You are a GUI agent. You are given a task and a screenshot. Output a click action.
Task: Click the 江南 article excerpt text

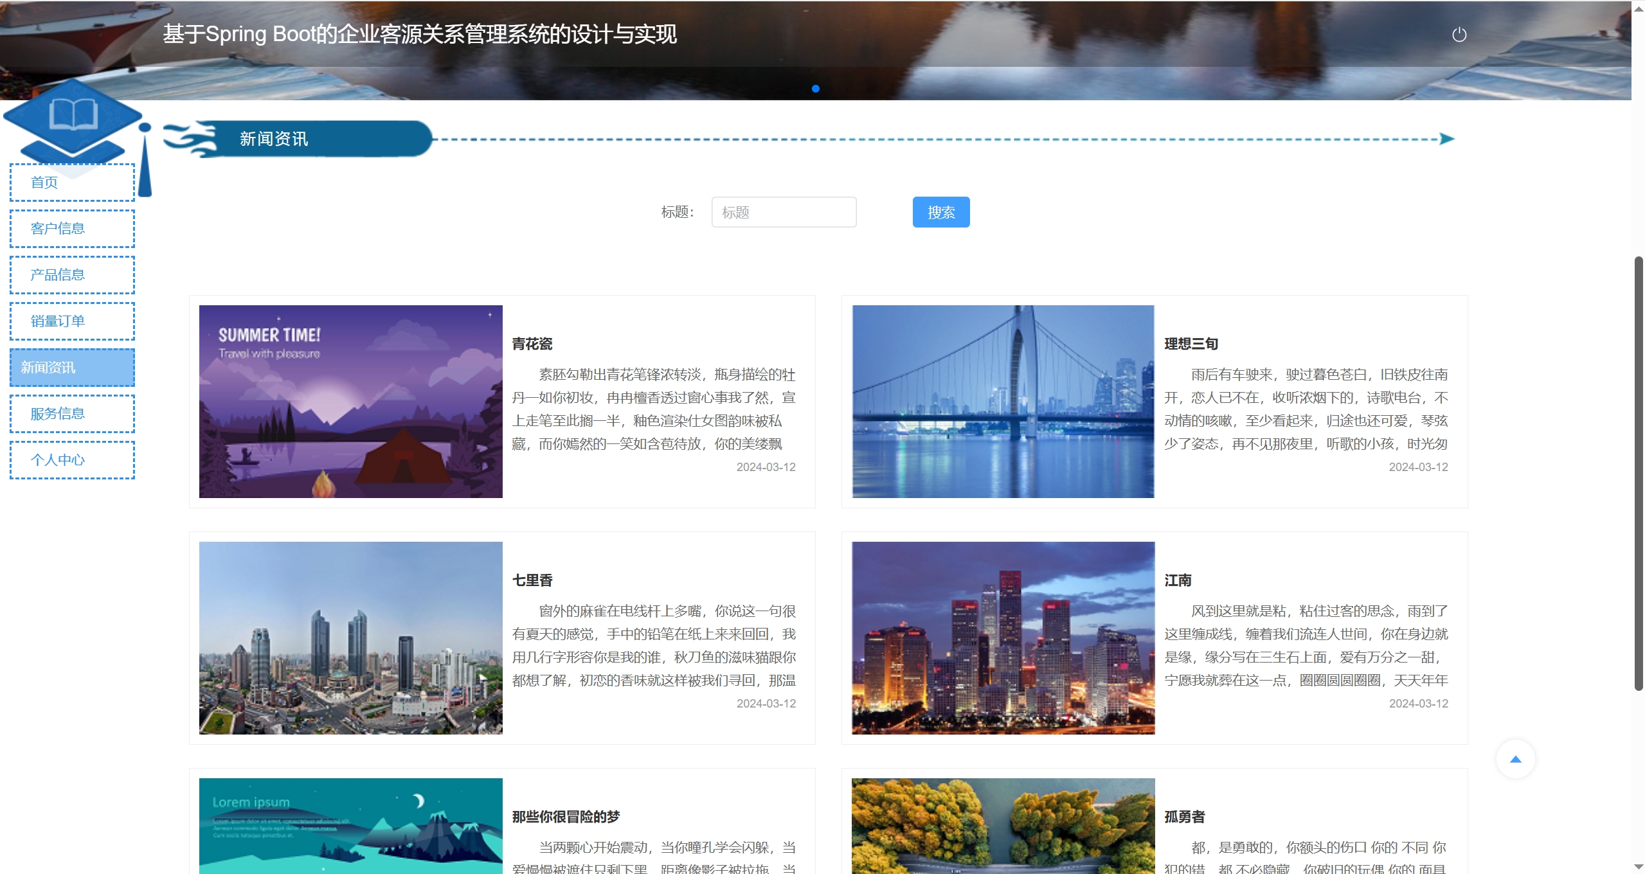(x=1306, y=646)
